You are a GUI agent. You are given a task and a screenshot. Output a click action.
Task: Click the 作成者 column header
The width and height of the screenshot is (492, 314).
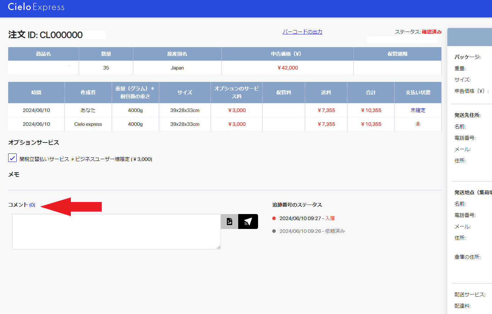point(88,92)
